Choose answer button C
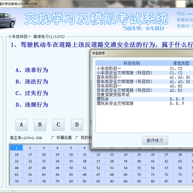This screenshot has height=193, width=193. [58, 125]
